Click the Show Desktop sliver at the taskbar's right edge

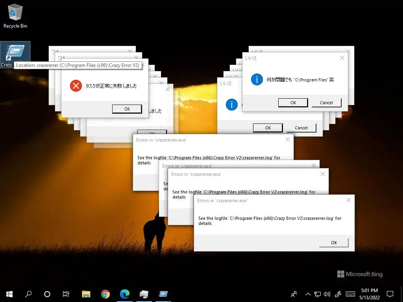pos(402,294)
